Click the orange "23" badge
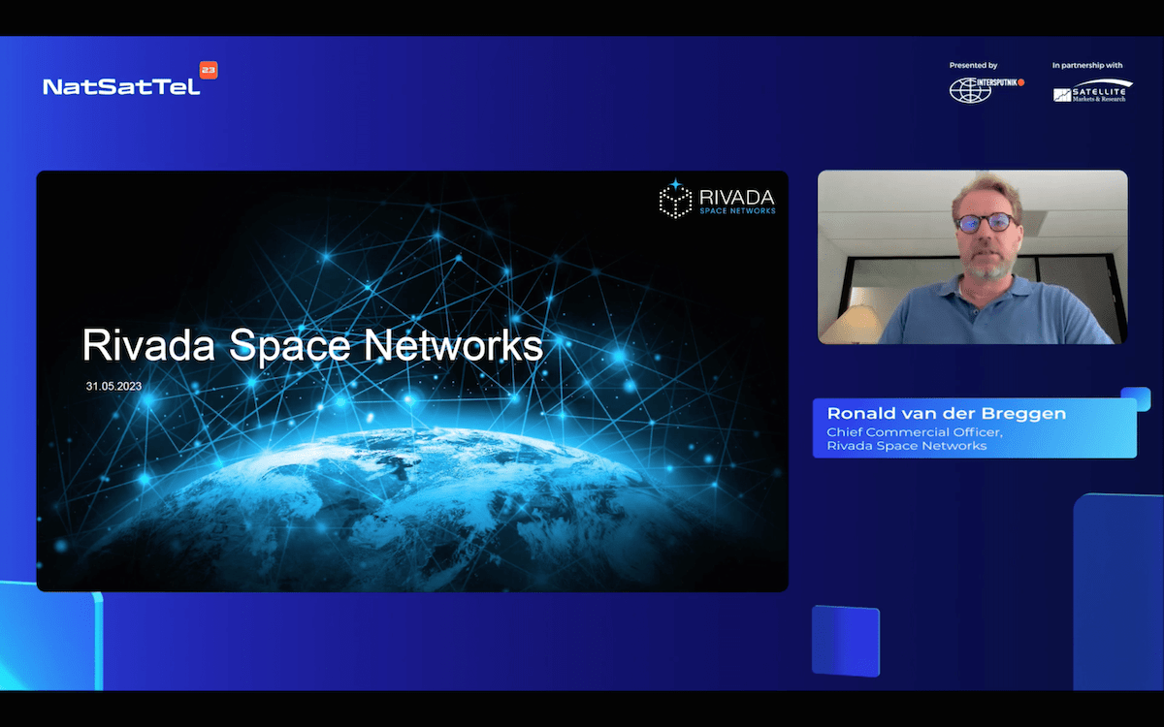The height and width of the screenshot is (727, 1164). click(209, 70)
